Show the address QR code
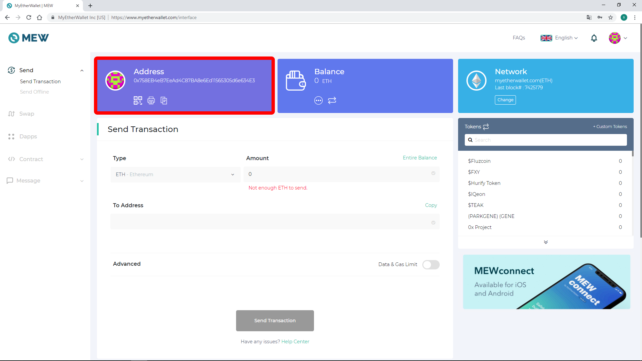Image resolution: width=642 pixels, height=361 pixels. coord(138,100)
